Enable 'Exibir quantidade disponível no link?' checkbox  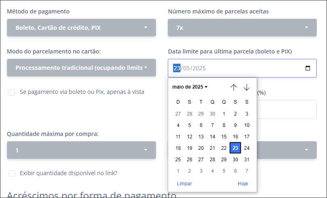pos(12,173)
